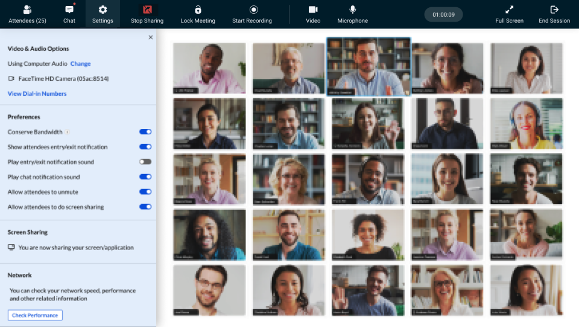579x327 pixels.
Task: Toggle Allow attendees to do screen sharing
Action: coord(145,207)
